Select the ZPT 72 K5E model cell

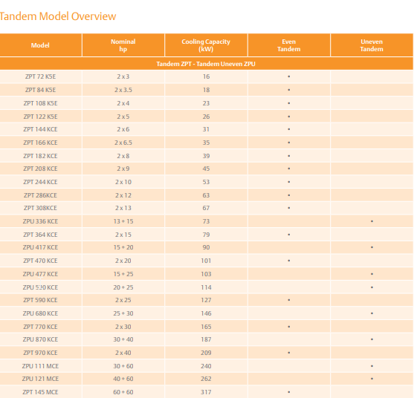[40, 76]
